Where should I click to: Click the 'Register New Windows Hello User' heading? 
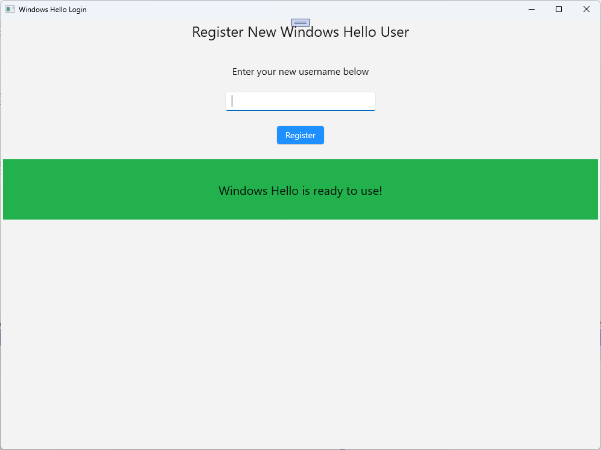[300, 31]
